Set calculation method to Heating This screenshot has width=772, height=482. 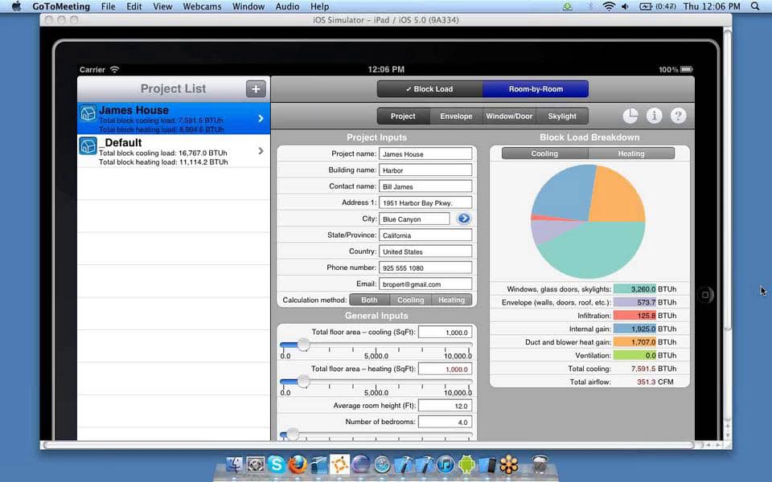click(451, 300)
